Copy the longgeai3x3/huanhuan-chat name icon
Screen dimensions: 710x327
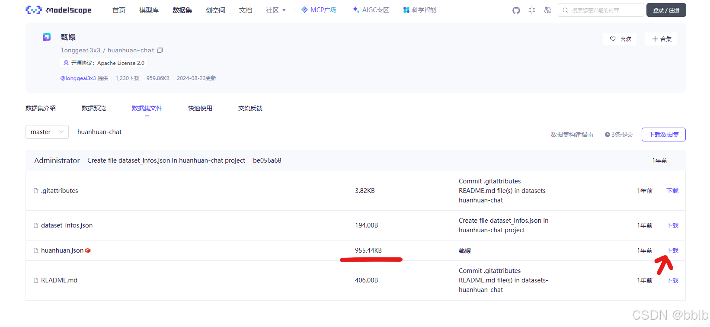pos(160,50)
